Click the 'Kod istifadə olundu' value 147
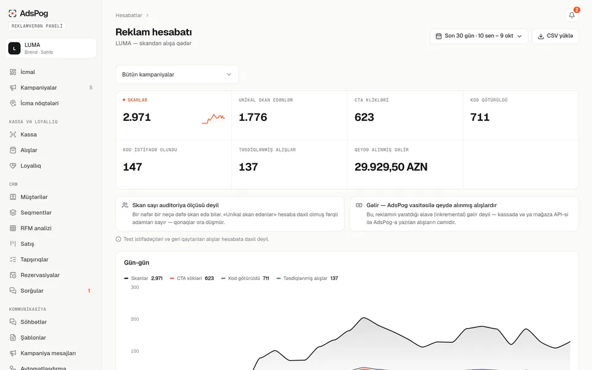Viewport: 592px width, 370px height. pyautogui.click(x=133, y=167)
